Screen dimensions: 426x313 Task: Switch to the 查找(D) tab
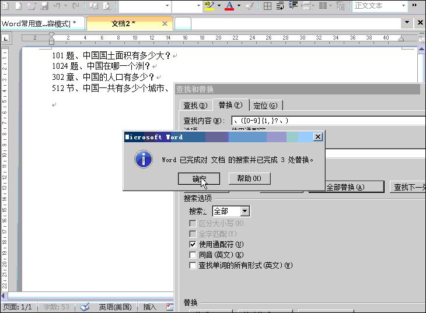[x=195, y=105]
